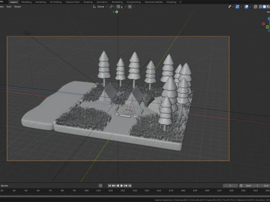Add a new workspace with plus icon
270x202 pixels.
(181, 2)
